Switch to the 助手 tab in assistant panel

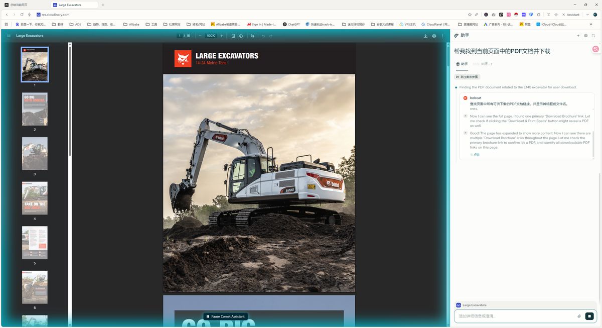coord(462,64)
